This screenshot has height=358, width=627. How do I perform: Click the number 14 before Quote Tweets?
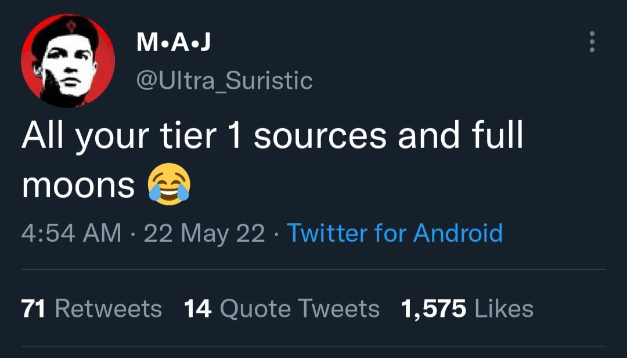(197, 309)
